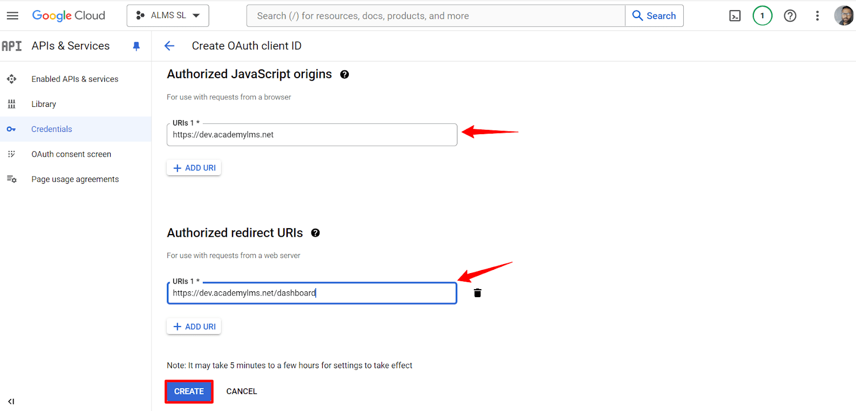856x411 pixels.
Task: Open Page usage agreements
Action: click(75, 180)
